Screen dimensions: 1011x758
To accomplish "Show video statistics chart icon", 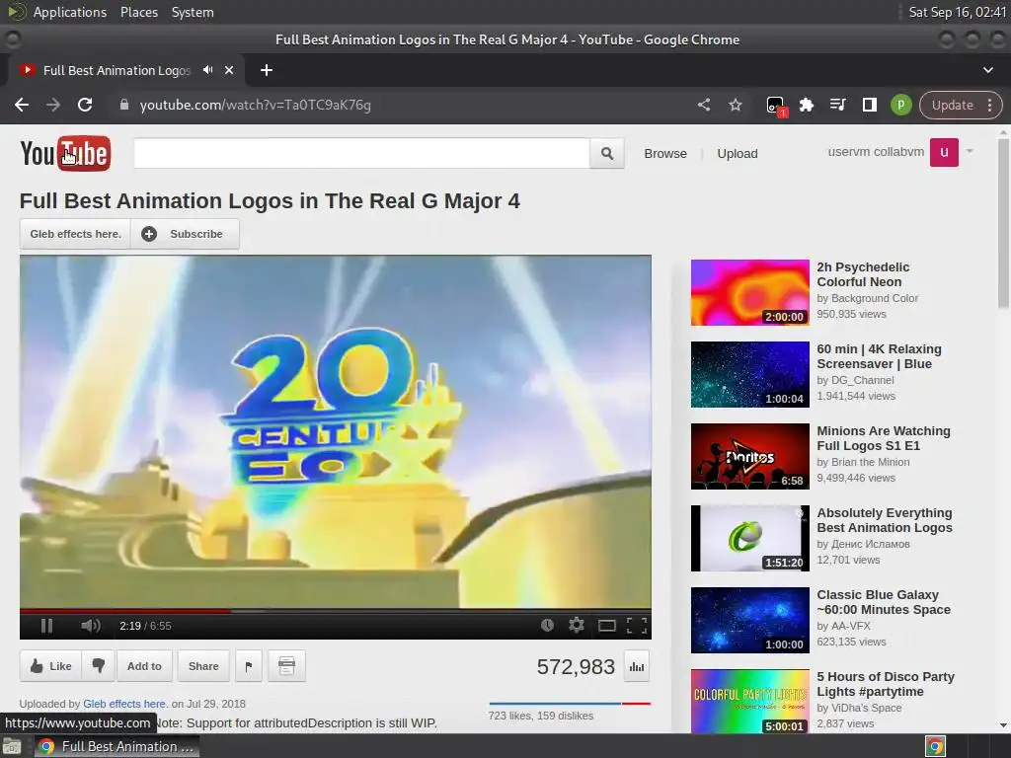I will (x=637, y=666).
